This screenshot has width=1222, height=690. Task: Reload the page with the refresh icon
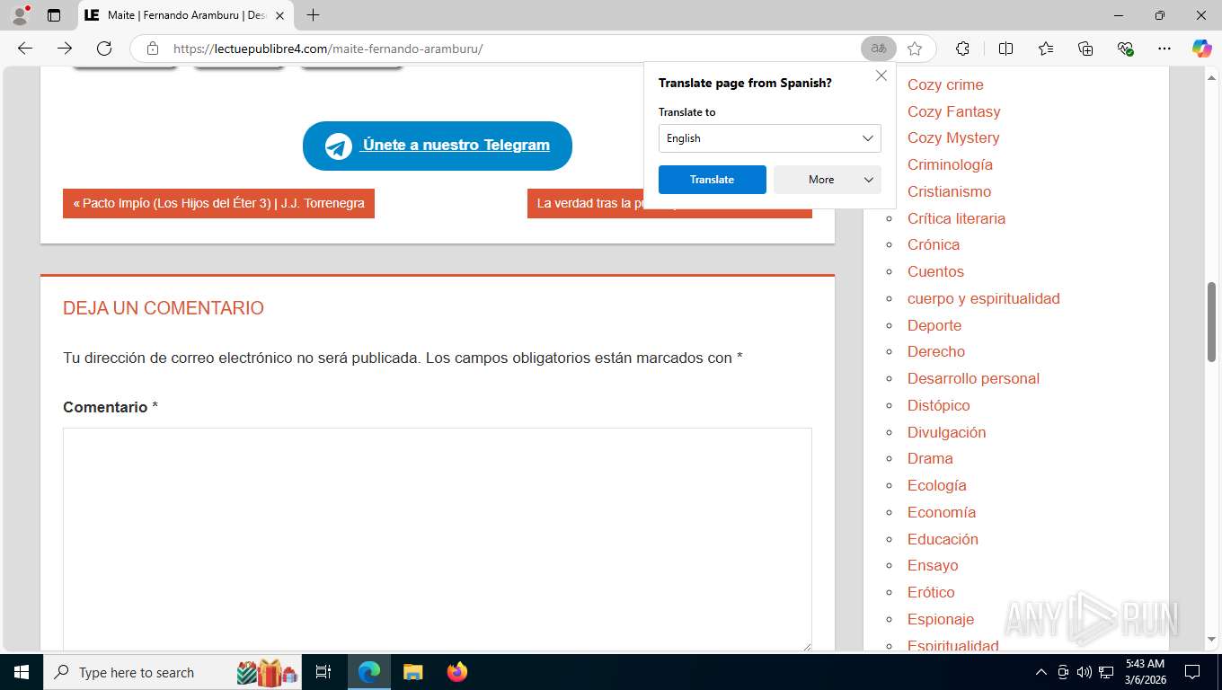(104, 49)
